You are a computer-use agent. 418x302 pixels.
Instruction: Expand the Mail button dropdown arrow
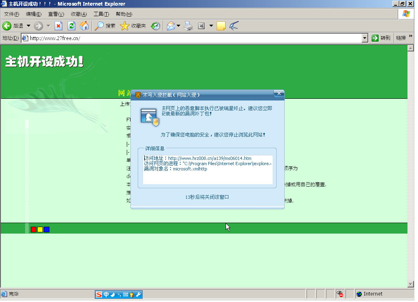tap(178, 26)
